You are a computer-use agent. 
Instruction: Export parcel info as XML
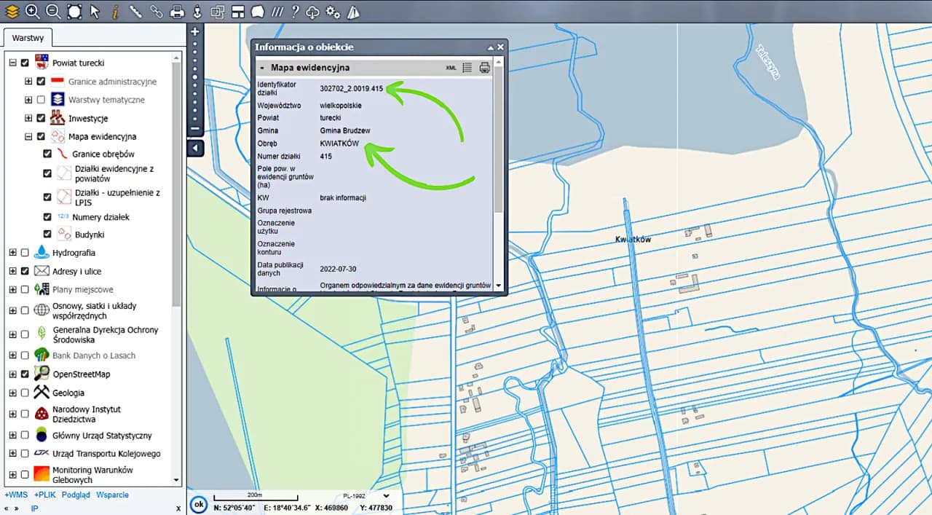[x=451, y=68]
